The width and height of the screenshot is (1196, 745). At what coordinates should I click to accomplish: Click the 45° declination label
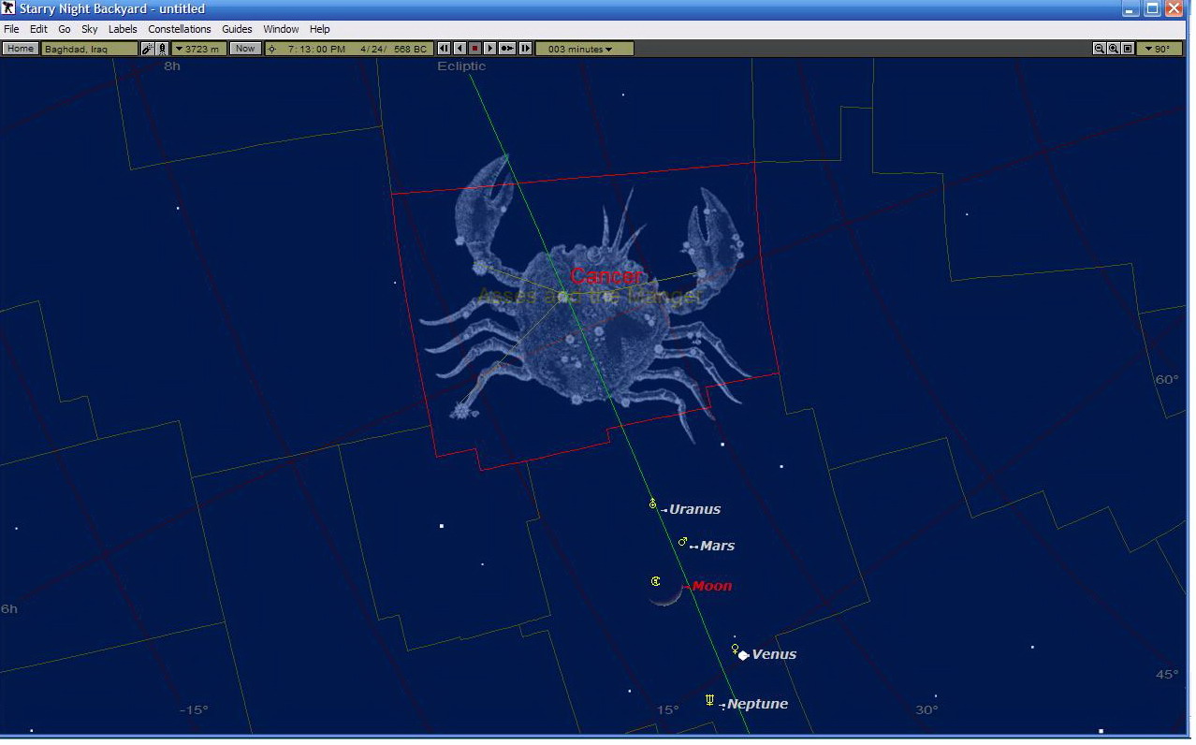1167,675
